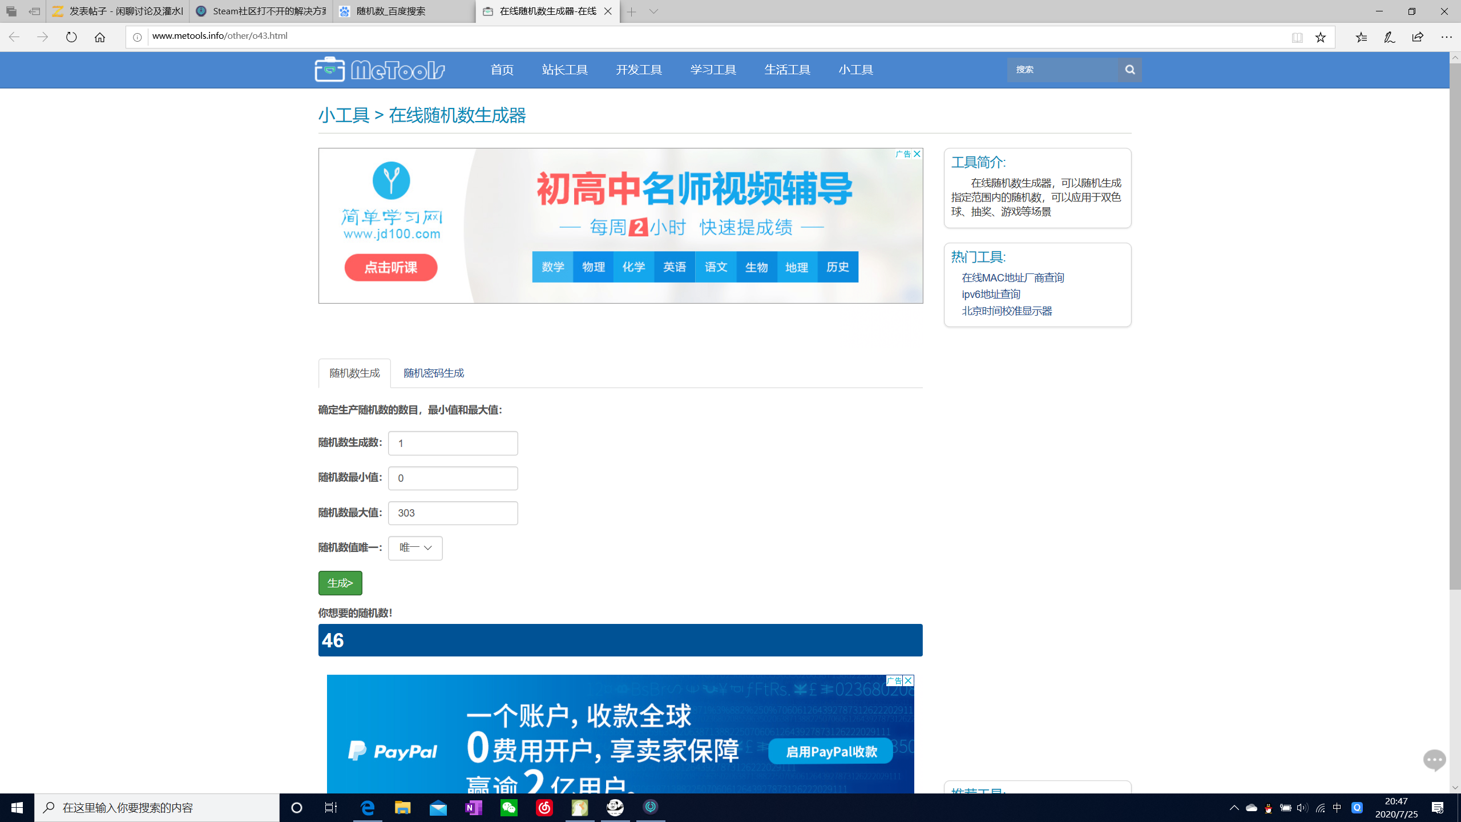
Task: Open the 在线MAC地址厂商查询 link
Action: pyautogui.click(x=1012, y=278)
